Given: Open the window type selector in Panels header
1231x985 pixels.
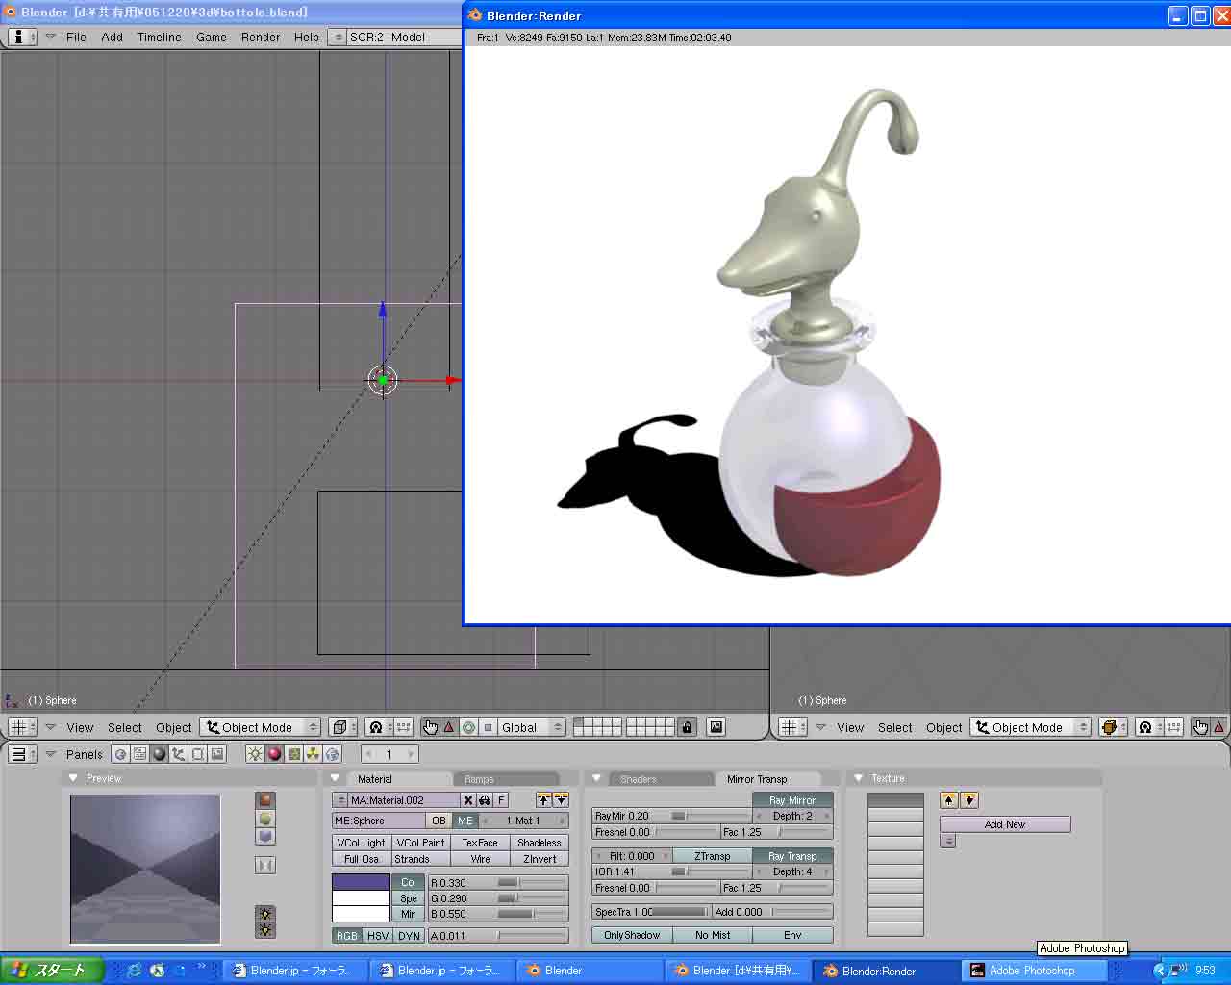Looking at the screenshot, I should click(x=22, y=754).
